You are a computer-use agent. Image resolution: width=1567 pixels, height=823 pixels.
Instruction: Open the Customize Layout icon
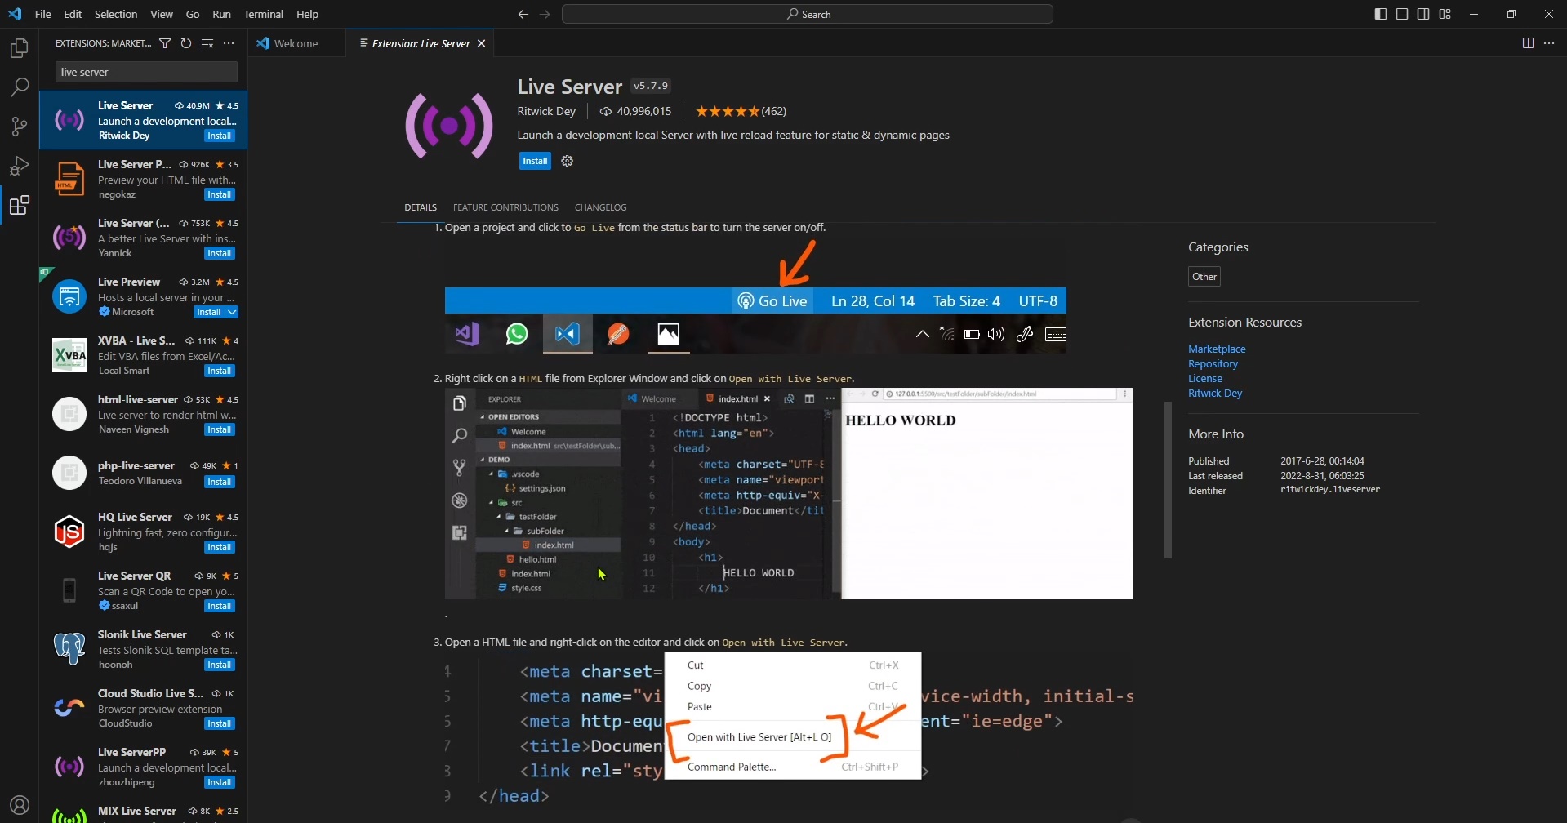(1445, 14)
